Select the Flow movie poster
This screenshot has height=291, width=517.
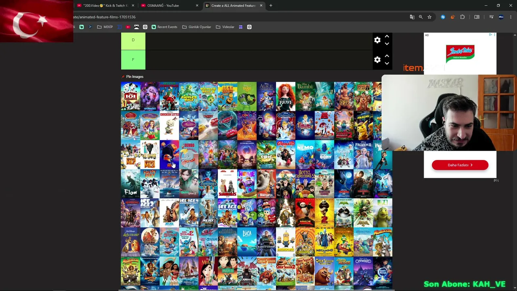[x=130, y=183]
